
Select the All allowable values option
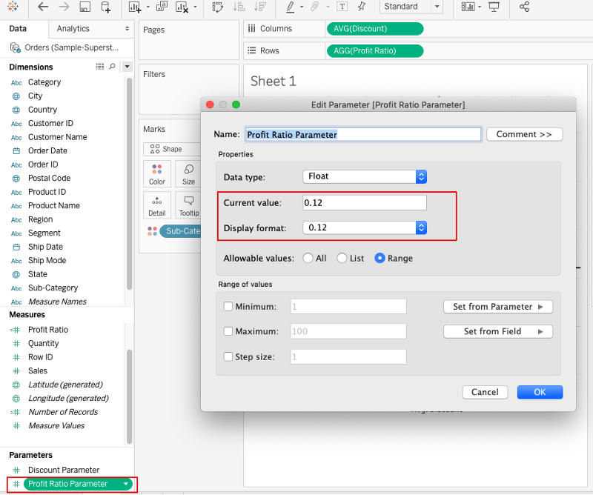[308, 259]
